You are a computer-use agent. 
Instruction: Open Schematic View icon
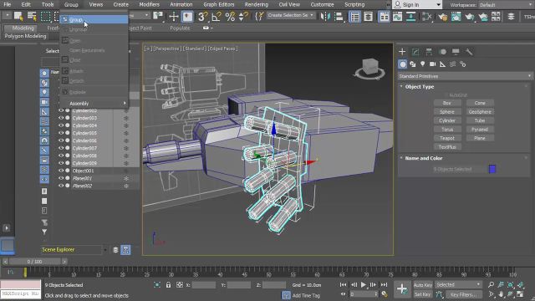[410, 16]
